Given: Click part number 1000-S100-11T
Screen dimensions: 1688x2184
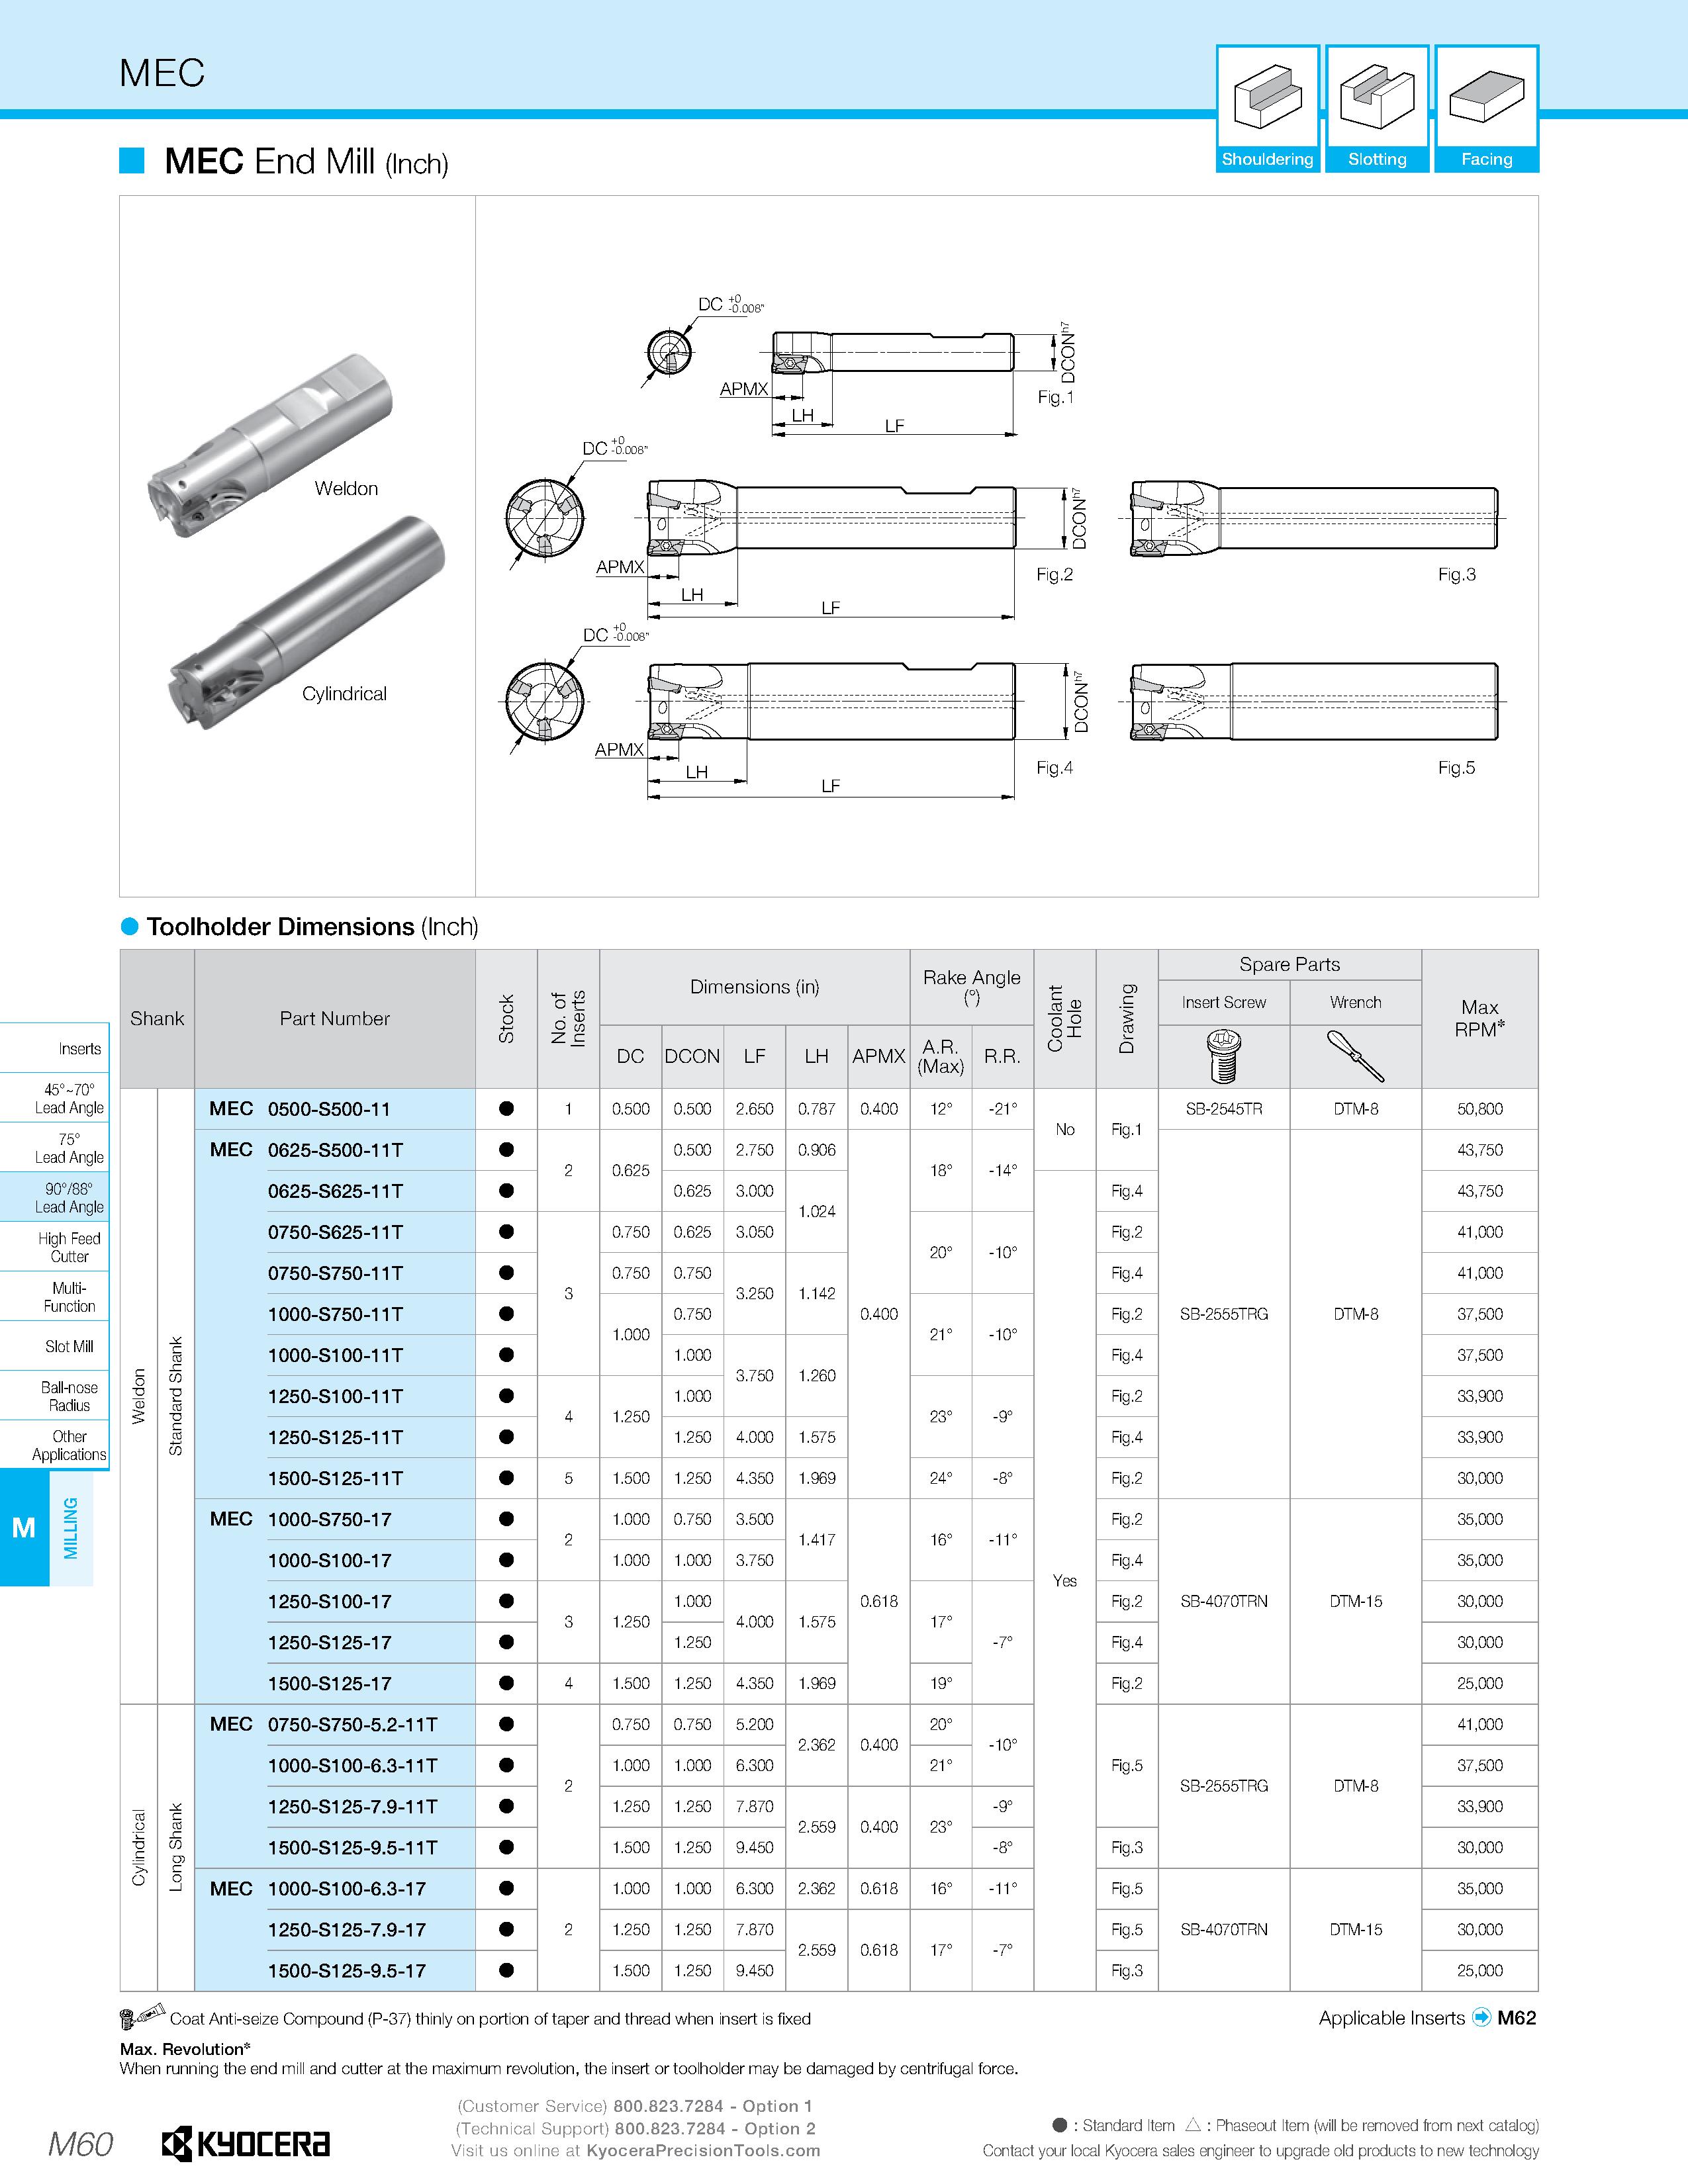Looking at the screenshot, I should [335, 1355].
